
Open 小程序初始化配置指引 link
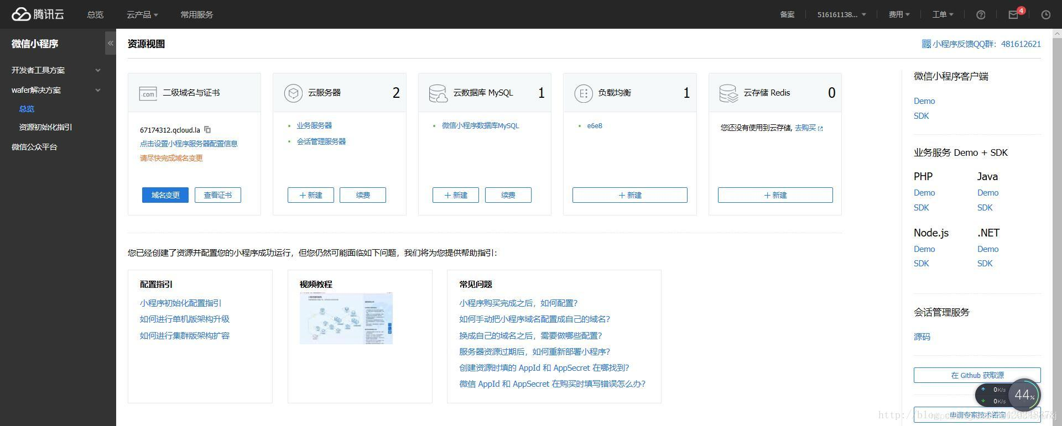click(x=181, y=303)
